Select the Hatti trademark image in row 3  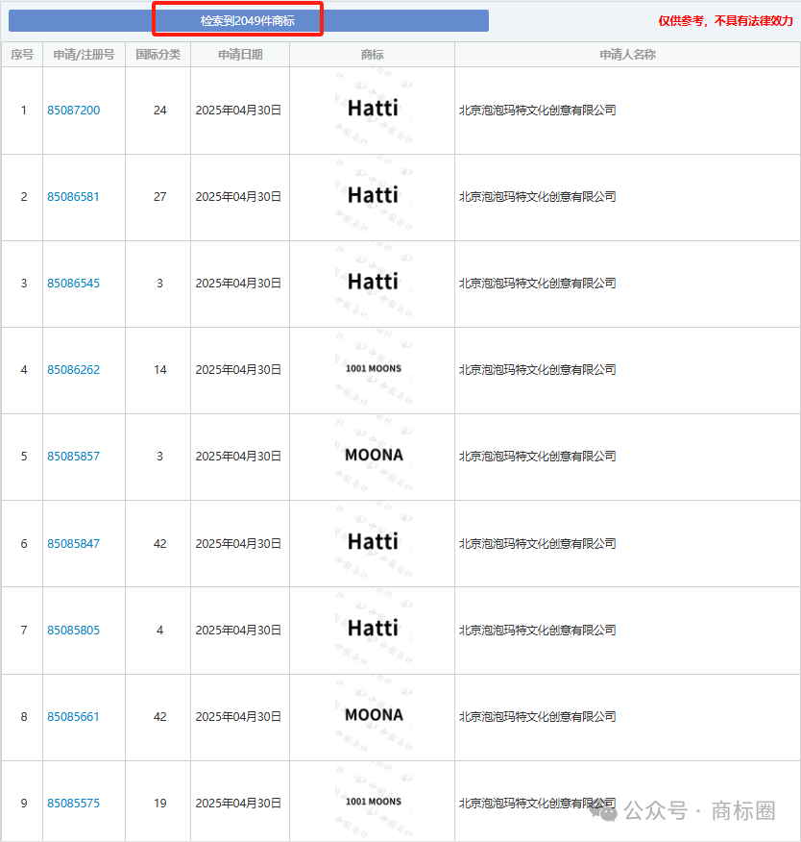click(x=373, y=283)
